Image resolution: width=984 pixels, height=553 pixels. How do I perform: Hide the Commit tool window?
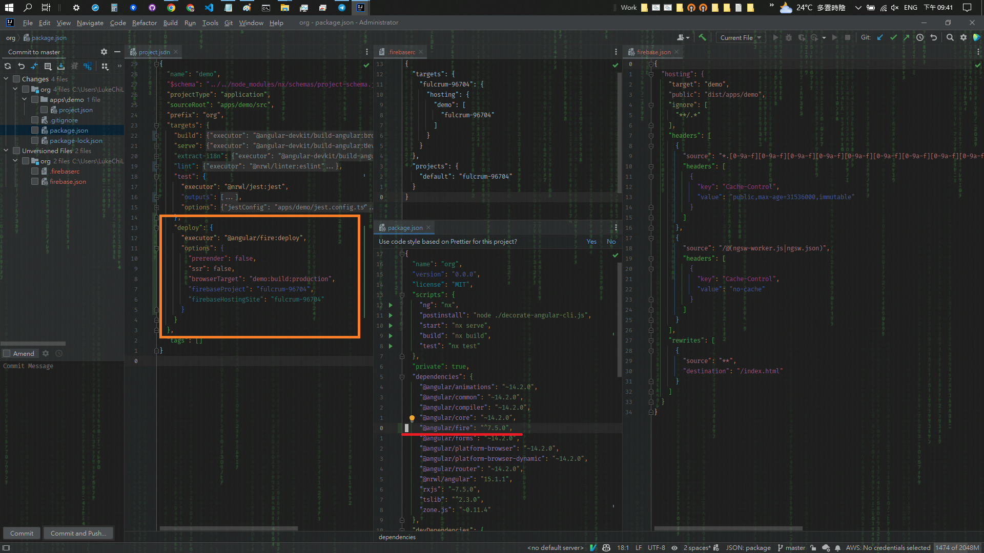(117, 52)
